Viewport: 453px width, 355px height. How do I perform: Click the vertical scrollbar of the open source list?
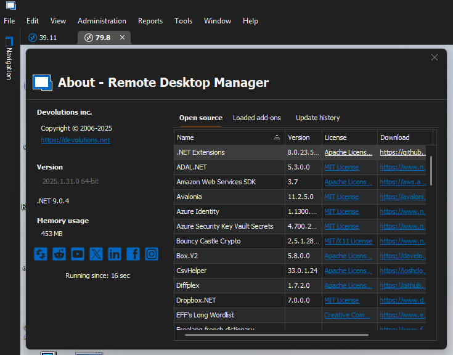(431, 171)
